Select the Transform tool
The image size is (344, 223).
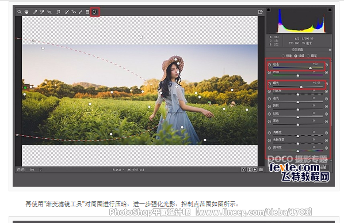click(58, 12)
